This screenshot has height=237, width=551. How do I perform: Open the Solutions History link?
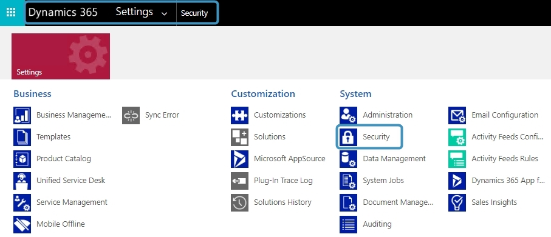(282, 202)
